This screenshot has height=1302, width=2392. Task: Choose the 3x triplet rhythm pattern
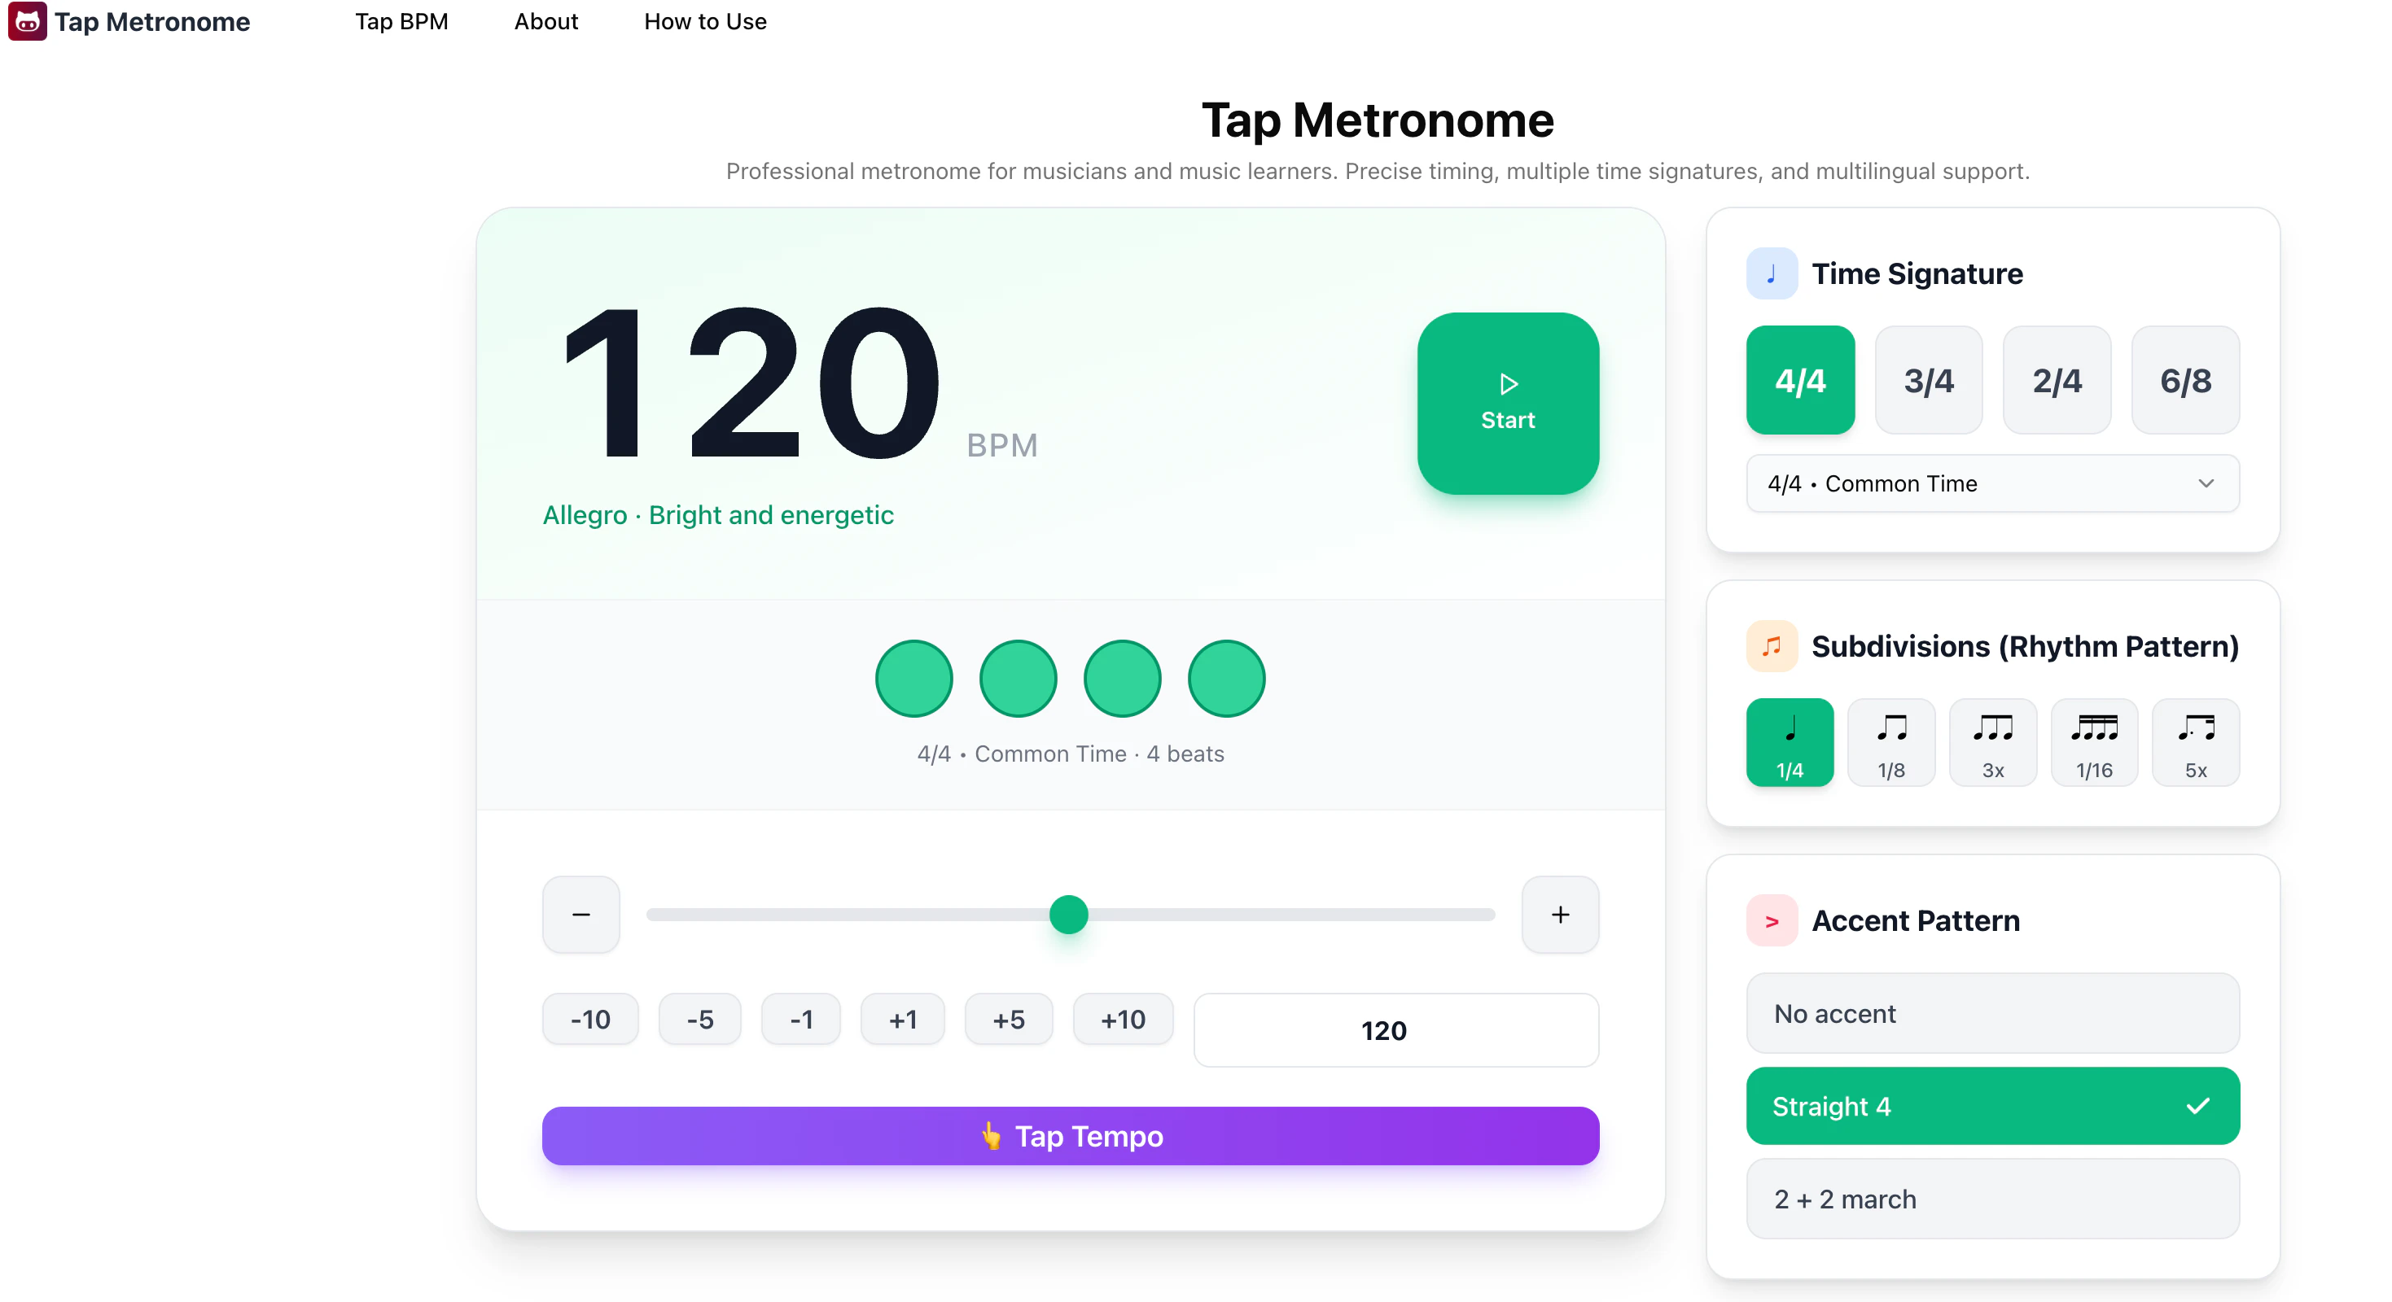tap(1991, 741)
